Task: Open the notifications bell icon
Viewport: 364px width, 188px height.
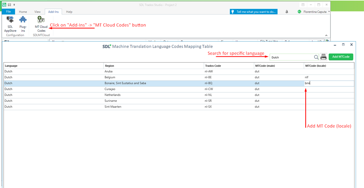Action: point(287,12)
